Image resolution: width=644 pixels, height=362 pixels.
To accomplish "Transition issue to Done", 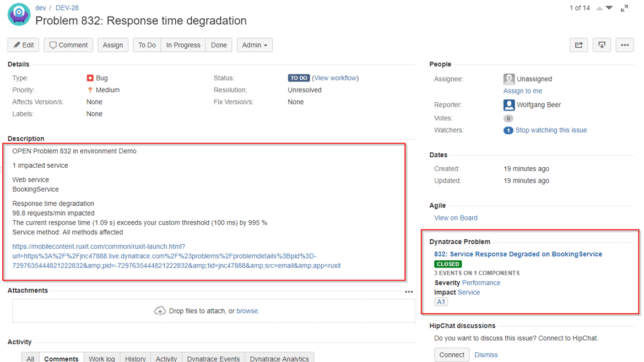I will [x=219, y=45].
